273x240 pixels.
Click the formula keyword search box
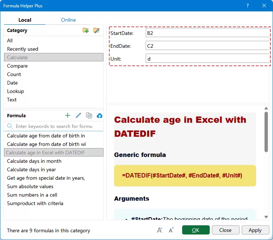click(x=54, y=126)
